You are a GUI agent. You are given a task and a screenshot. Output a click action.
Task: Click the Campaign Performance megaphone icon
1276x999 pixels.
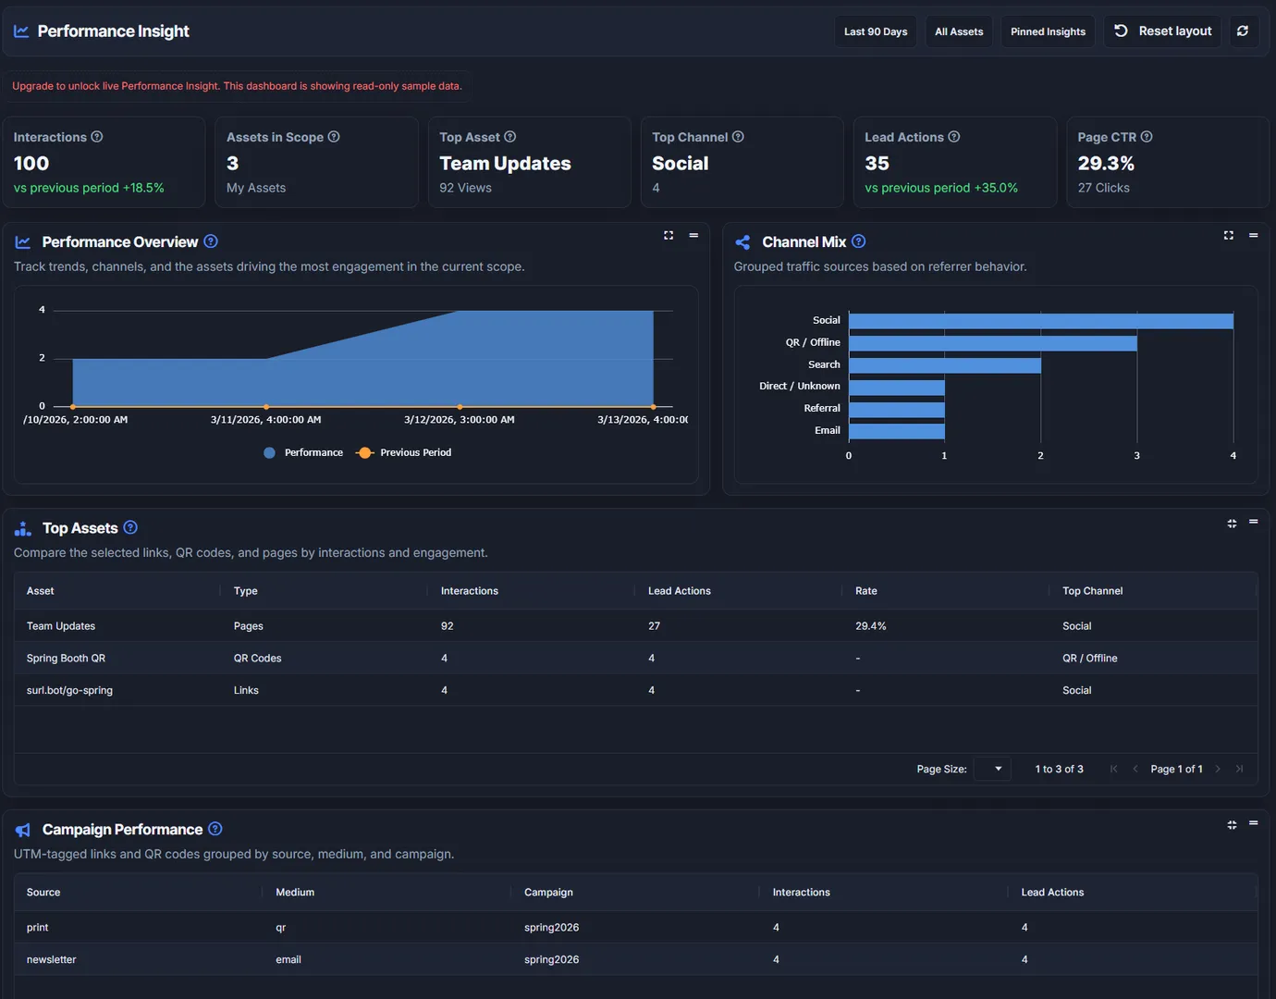coord(23,831)
